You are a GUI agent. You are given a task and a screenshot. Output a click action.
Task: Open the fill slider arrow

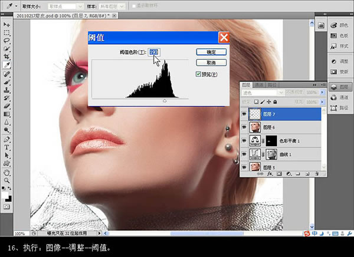click(322, 102)
